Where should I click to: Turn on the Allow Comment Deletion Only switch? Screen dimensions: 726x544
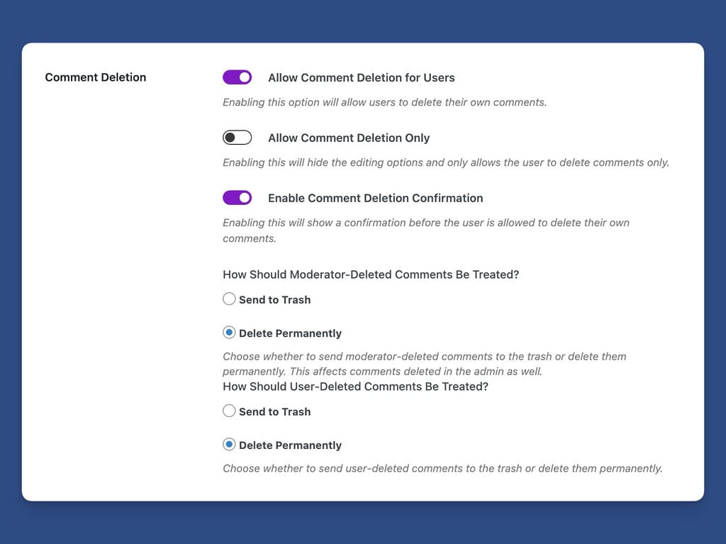237,138
